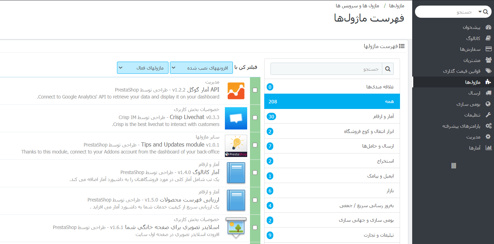Click the magnifier icon beside module search field
Viewport: 494px width, 244px height.
[388, 69]
